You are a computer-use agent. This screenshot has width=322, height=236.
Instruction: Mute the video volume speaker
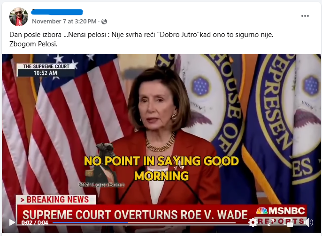click(x=309, y=222)
